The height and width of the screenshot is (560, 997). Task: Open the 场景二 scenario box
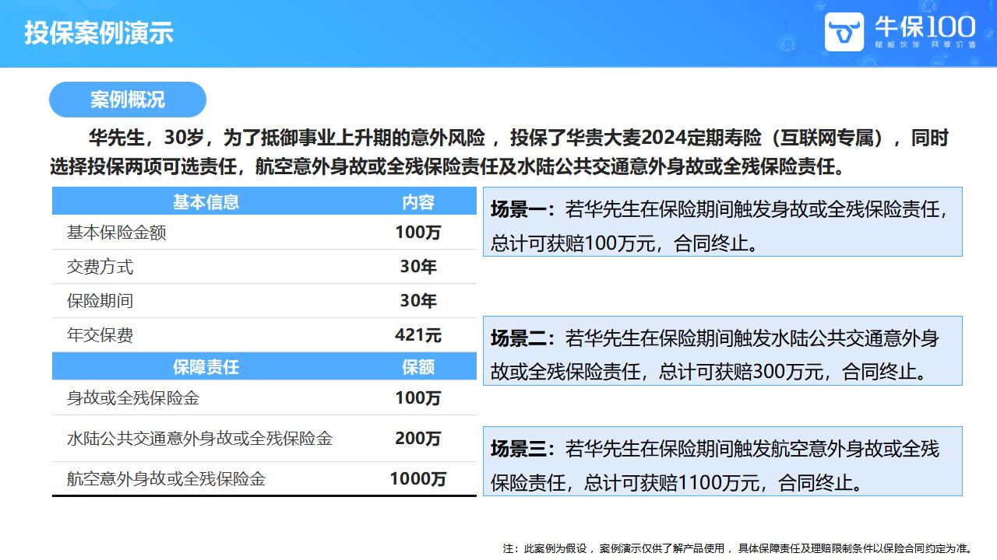722,351
